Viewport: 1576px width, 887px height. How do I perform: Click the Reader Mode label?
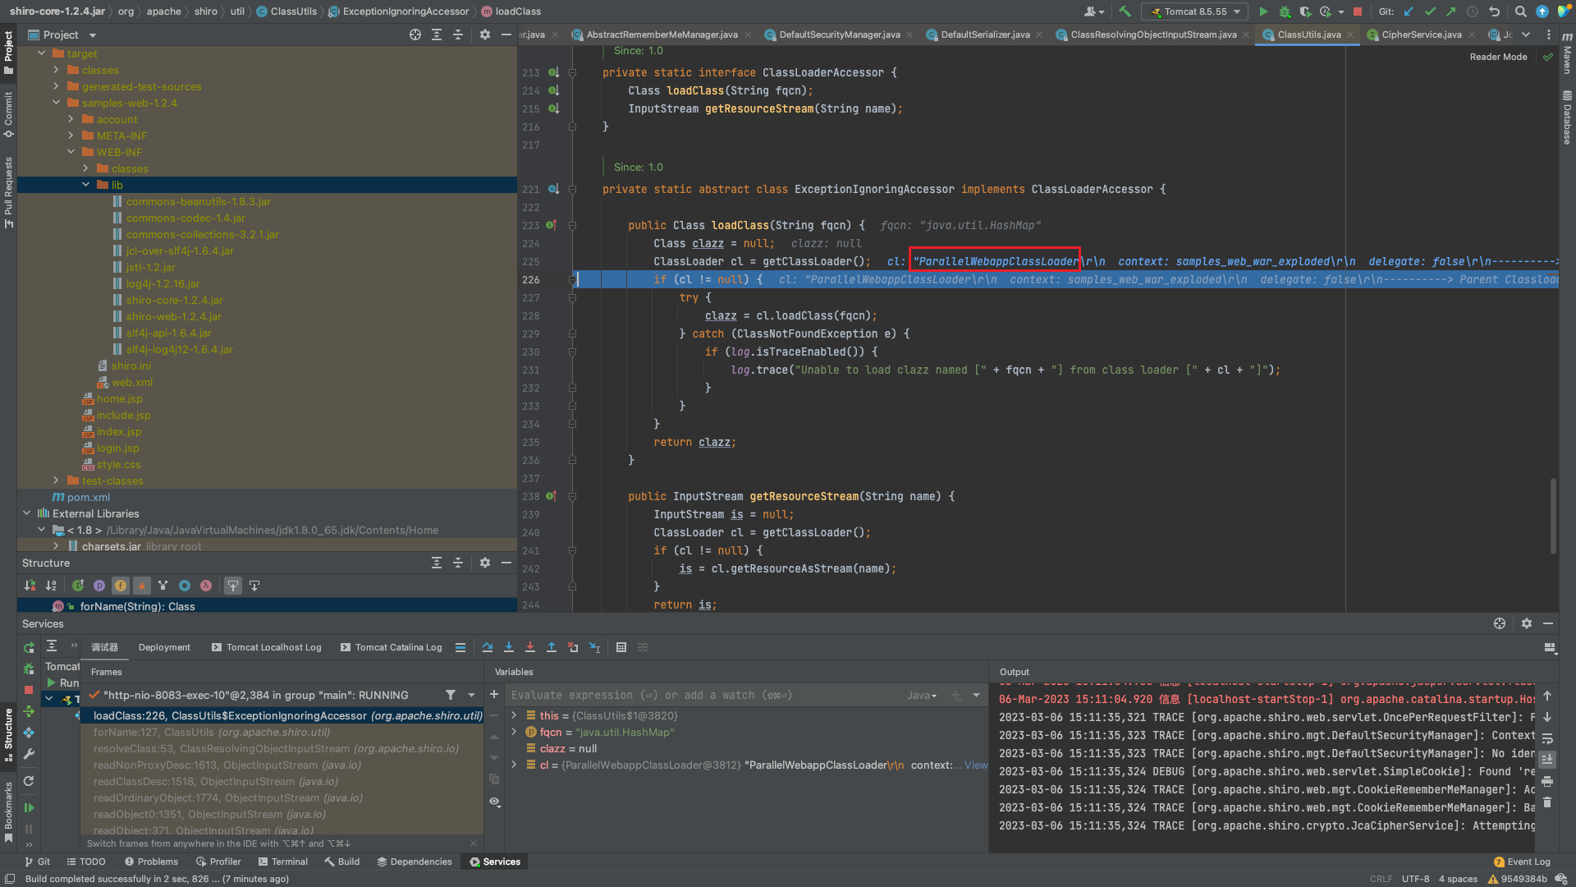[1498, 57]
